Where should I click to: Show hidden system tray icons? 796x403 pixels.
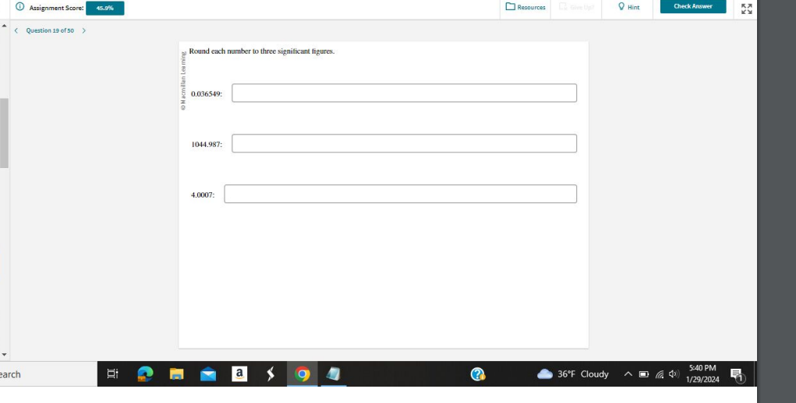coord(628,374)
